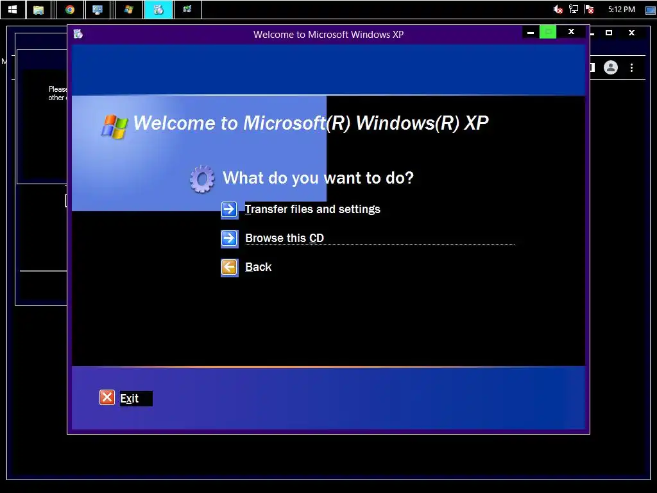This screenshot has height=493, width=657.
Task: Close the Welcome to Microsoft Windows XP window
Action: click(x=571, y=32)
